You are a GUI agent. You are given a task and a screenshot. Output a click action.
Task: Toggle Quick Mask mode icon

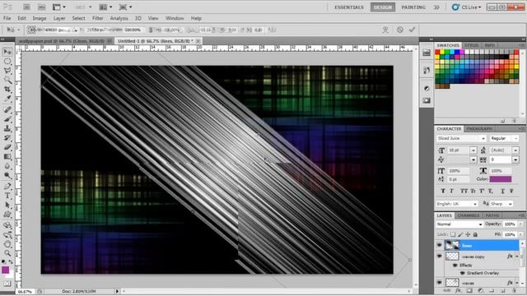[7, 284]
